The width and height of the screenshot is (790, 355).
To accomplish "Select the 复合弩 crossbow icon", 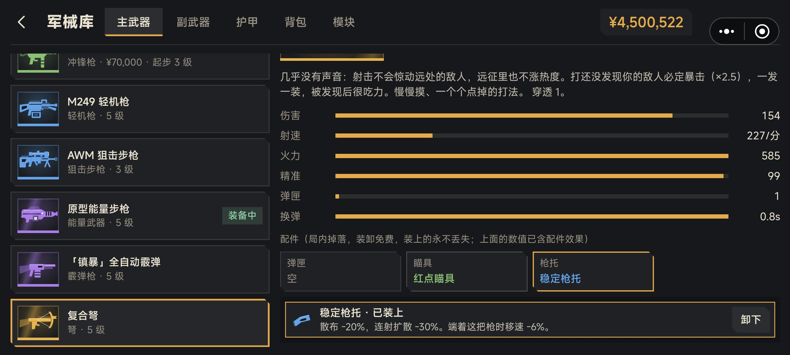I will (x=38, y=323).
